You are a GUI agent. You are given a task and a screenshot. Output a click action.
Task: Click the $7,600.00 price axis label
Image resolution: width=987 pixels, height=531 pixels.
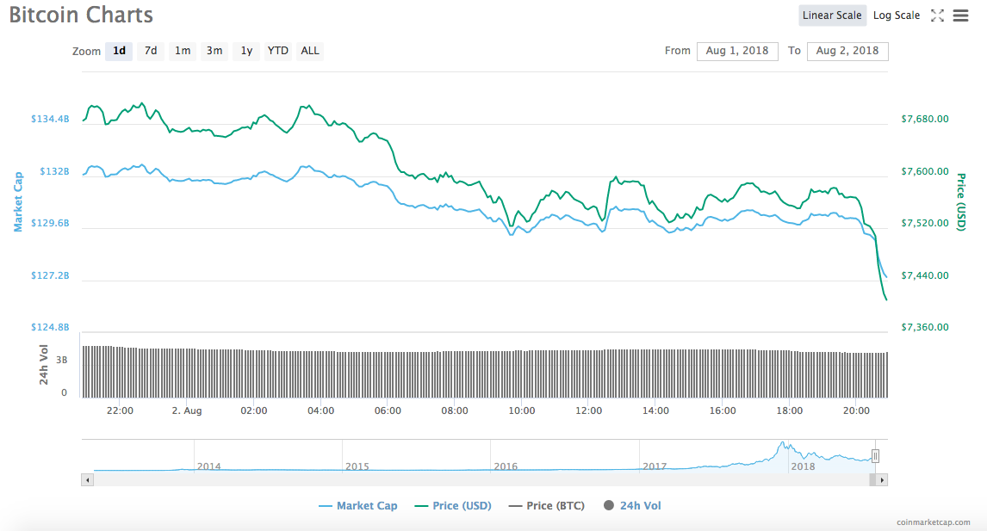click(925, 171)
